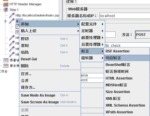Click the 服务器名称或IP field containing localhost
Screen dimensions: 150x116
[x=125, y=16]
